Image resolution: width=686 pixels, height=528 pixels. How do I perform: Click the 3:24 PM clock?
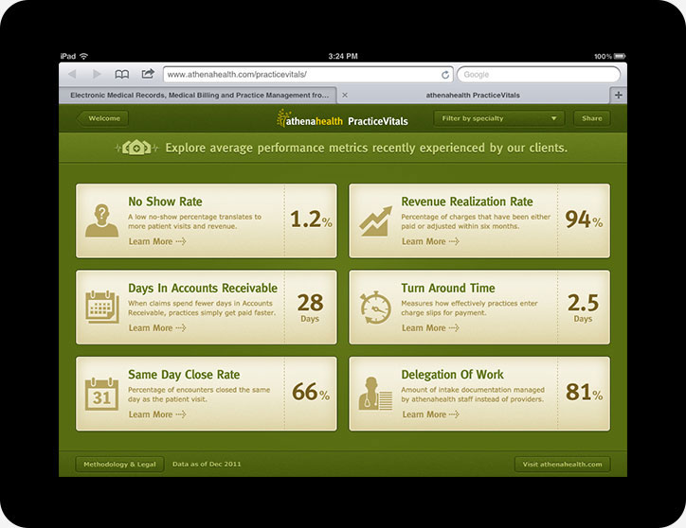tap(343, 56)
